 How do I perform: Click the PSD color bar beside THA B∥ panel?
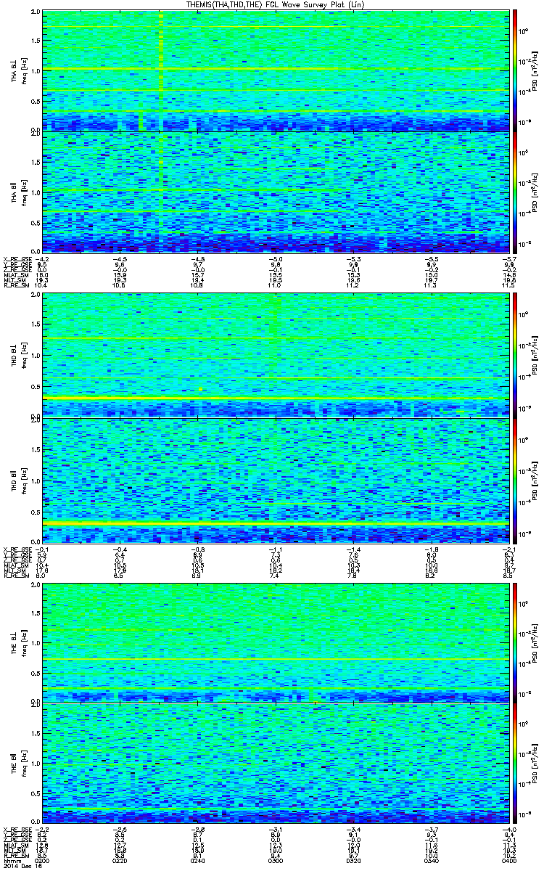pos(515,192)
